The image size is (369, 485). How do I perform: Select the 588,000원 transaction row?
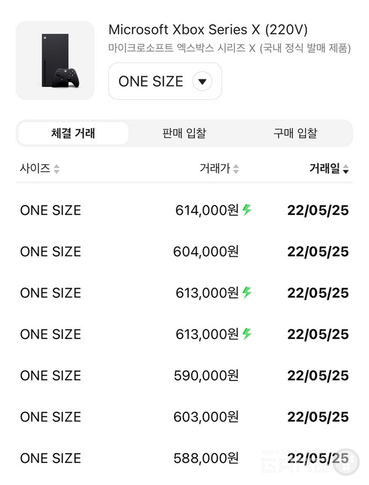coord(184,458)
